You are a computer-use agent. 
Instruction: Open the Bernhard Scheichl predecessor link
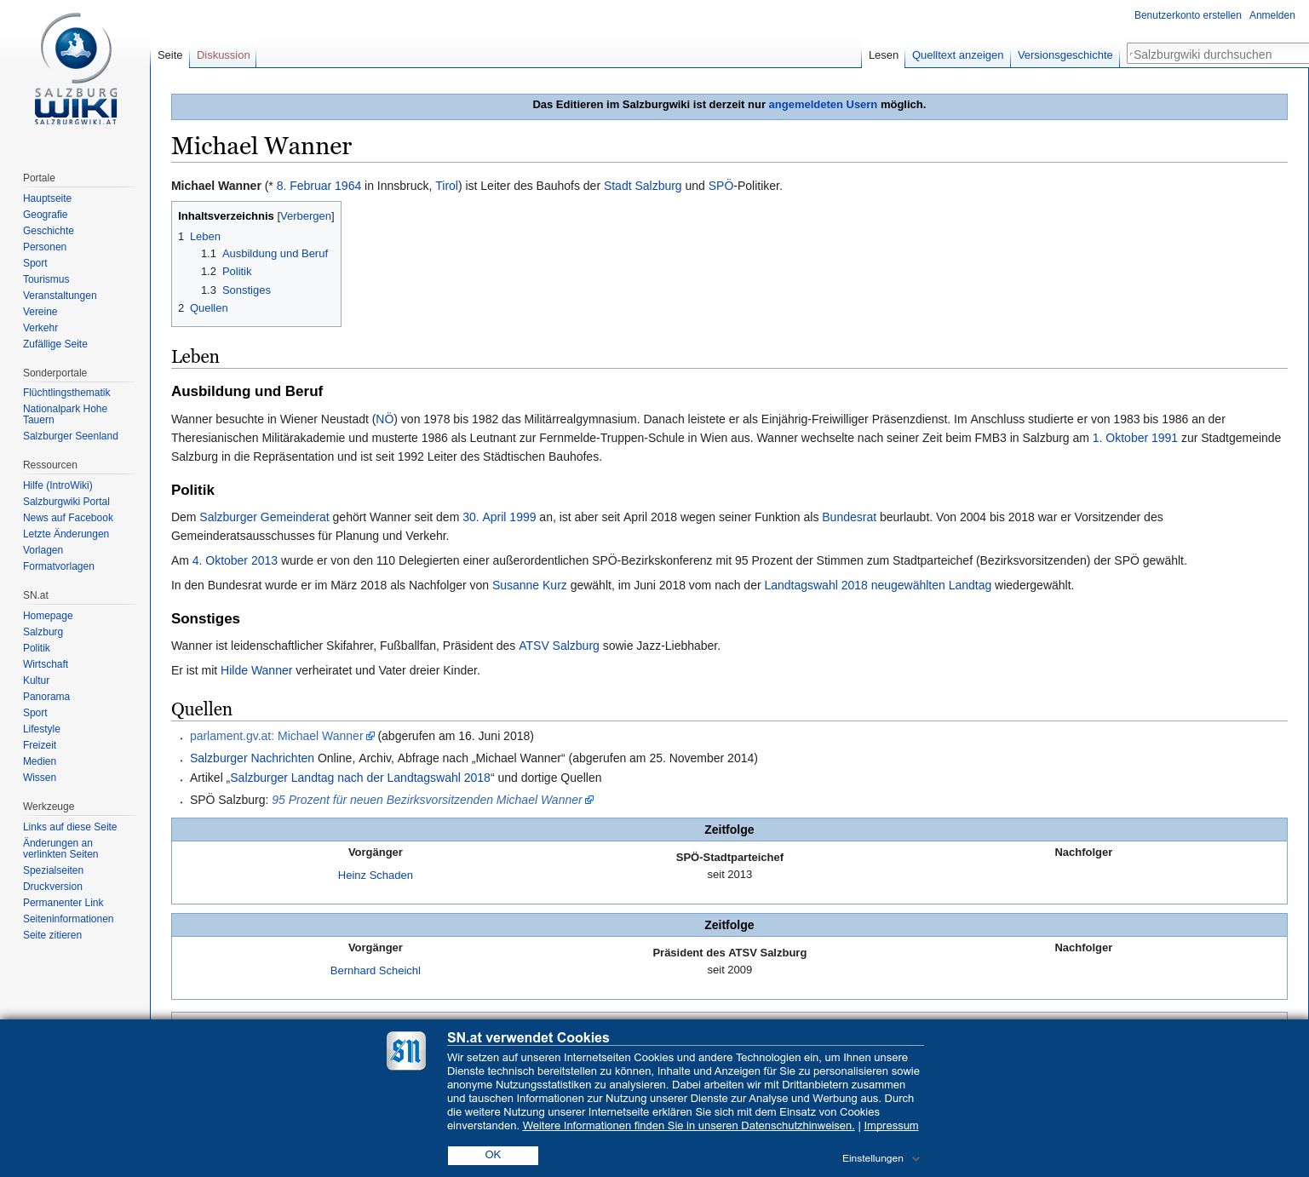(x=376, y=971)
